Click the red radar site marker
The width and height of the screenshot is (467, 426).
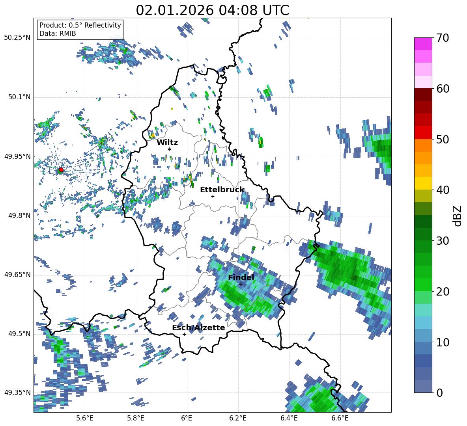[x=61, y=169]
